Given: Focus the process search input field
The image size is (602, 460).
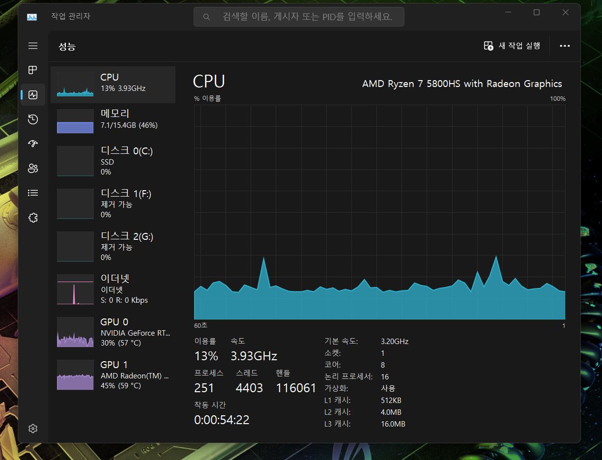Looking at the screenshot, I should (x=299, y=17).
